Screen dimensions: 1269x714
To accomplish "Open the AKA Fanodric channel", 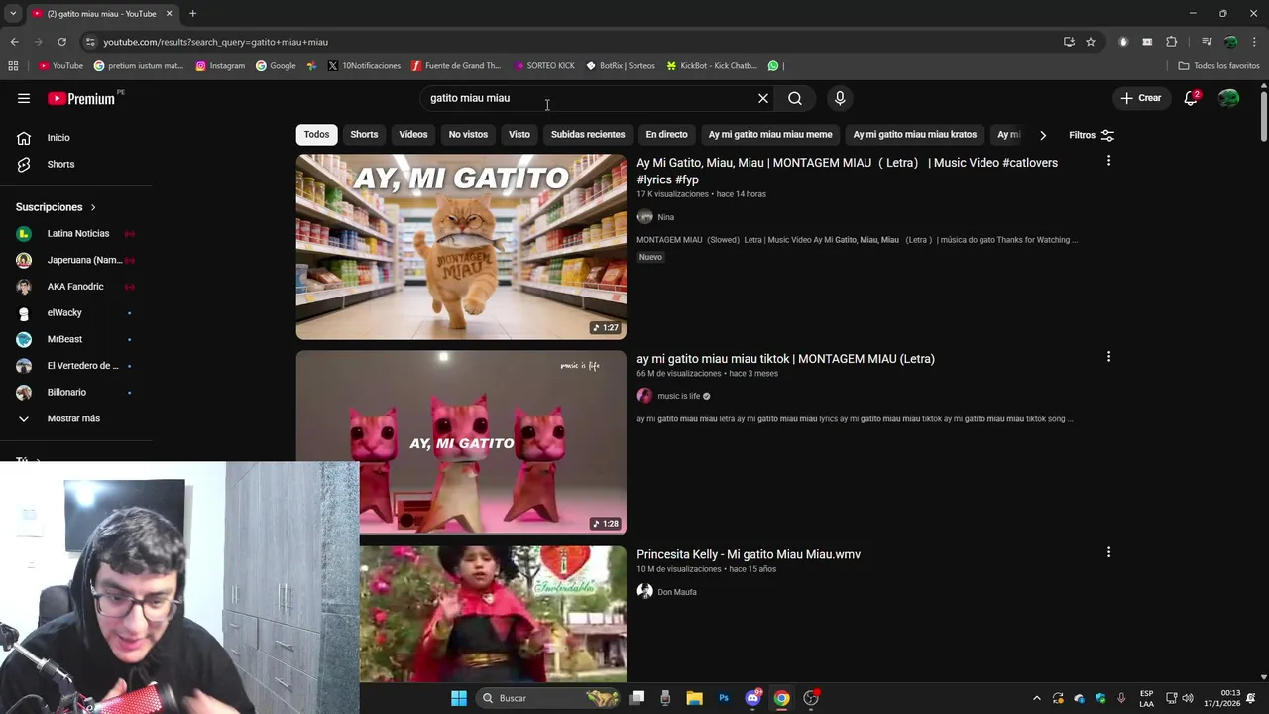I will tap(75, 287).
